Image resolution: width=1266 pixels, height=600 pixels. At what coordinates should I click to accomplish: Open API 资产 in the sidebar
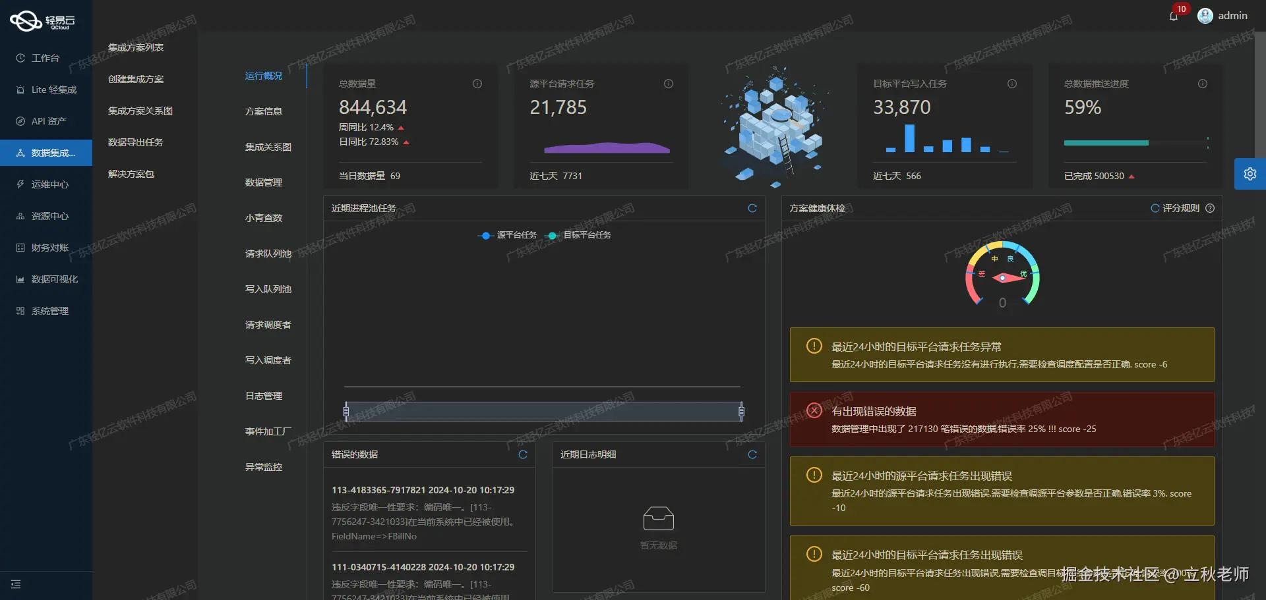[x=46, y=121]
